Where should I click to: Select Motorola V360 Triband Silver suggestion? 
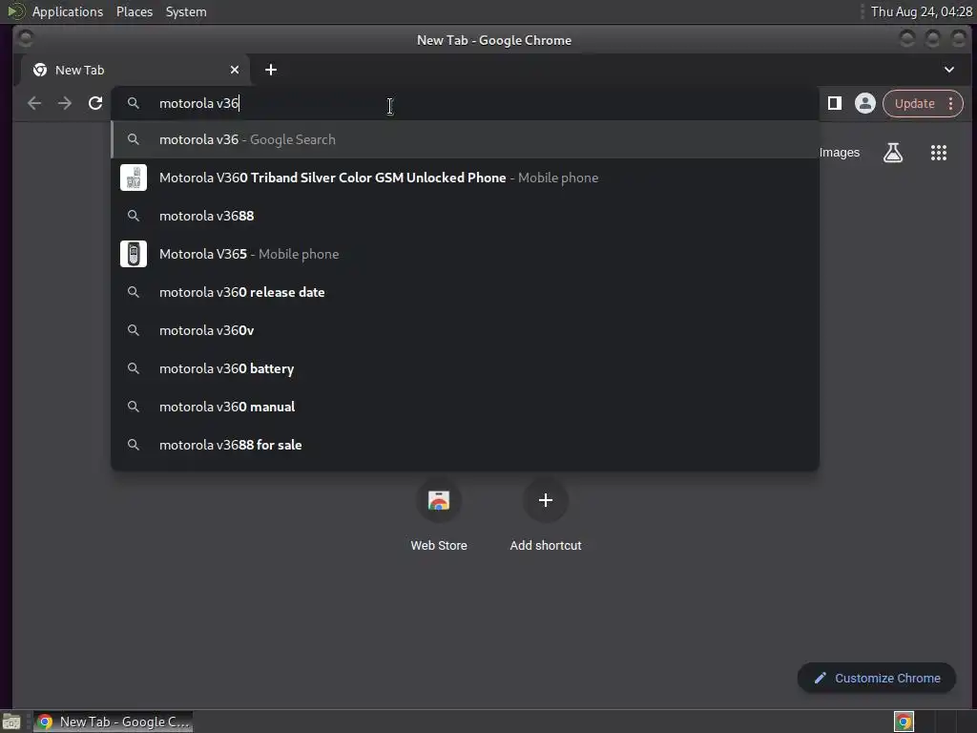(465, 178)
